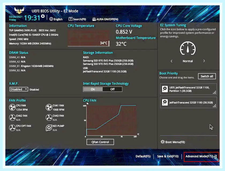
Task: Click the Memory: 16384 MB line
Action: pyautogui.click(x=30, y=44)
